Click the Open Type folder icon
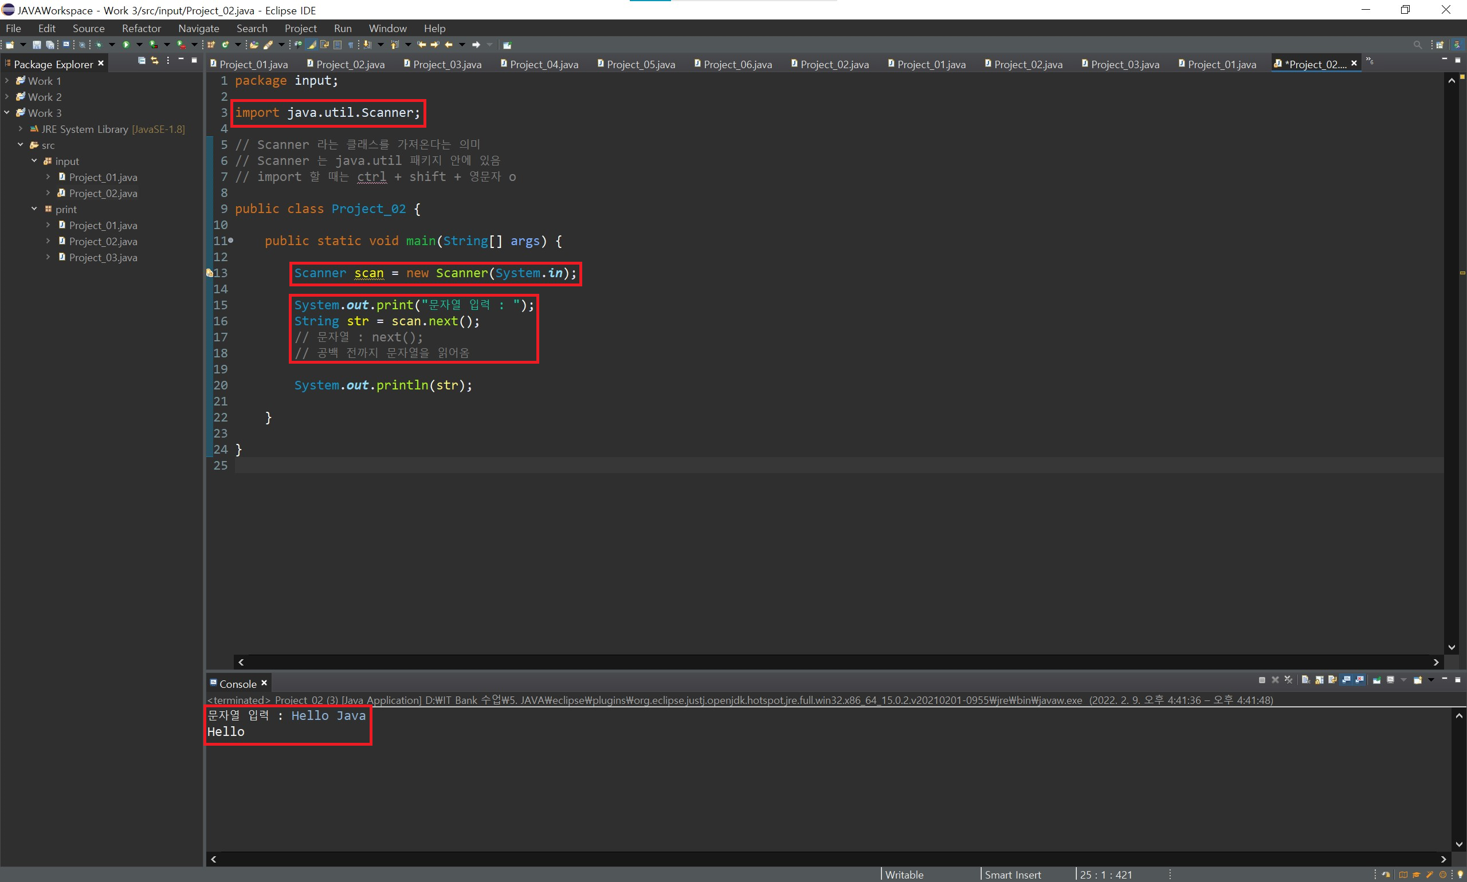The image size is (1467, 882). [x=254, y=45]
